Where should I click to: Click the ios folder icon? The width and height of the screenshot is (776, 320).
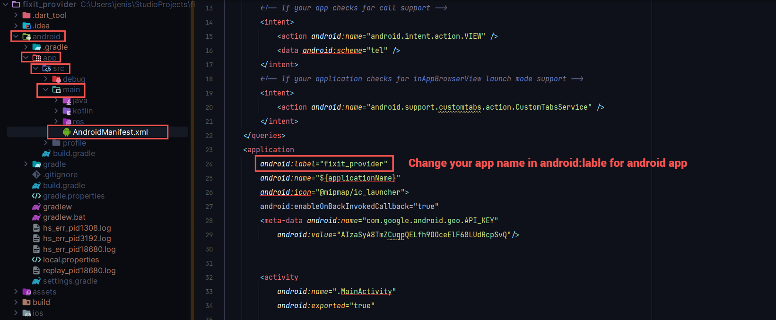pyautogui.click(x=27, y=313)
